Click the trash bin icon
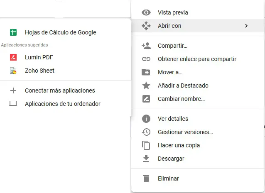 [x=146, y=178]
